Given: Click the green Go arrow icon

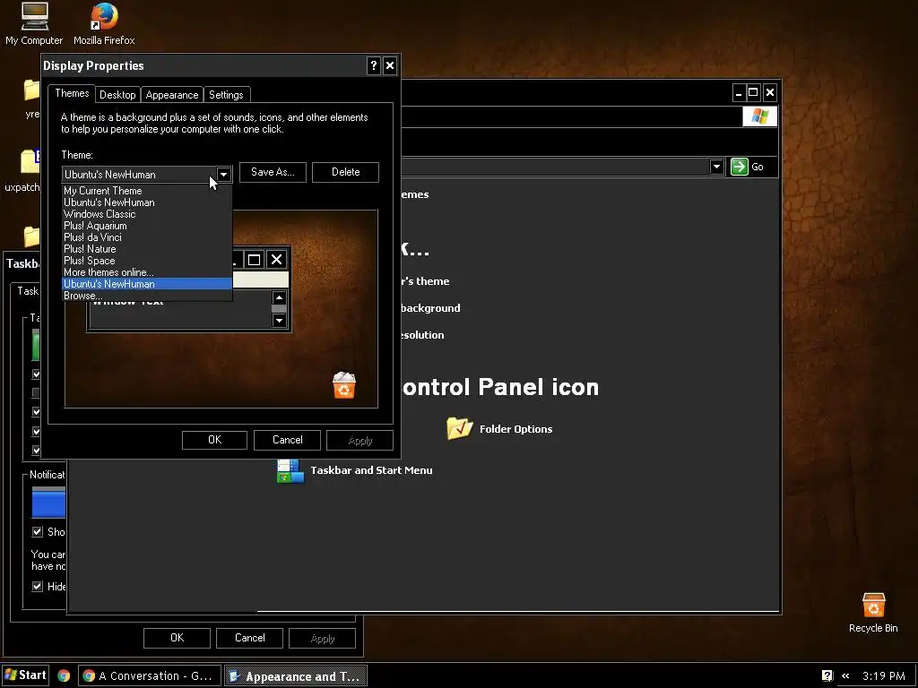Looking at the screenshot, I should point(740,167).
